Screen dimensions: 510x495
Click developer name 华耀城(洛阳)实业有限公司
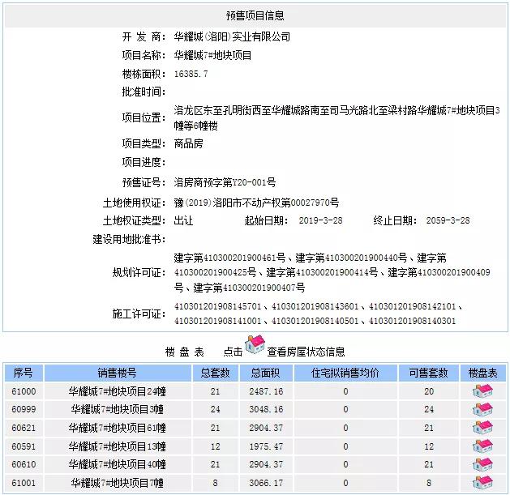(232, 36)
